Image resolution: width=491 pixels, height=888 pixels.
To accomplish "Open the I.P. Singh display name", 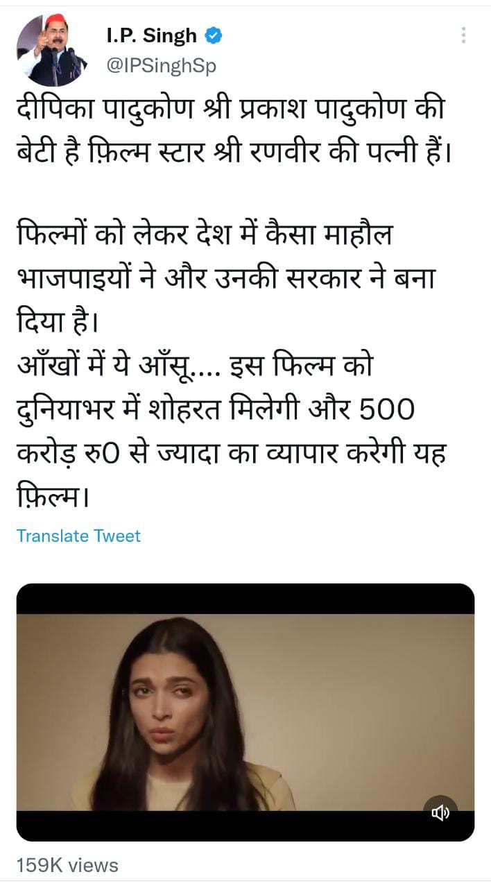I will pos(152,35).
